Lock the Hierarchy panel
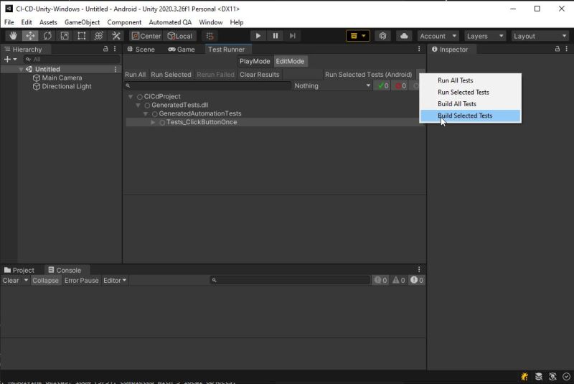 (x=105, y=49)
